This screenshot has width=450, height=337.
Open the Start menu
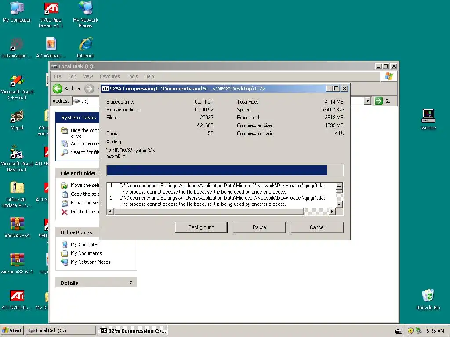tap(12, 330)
